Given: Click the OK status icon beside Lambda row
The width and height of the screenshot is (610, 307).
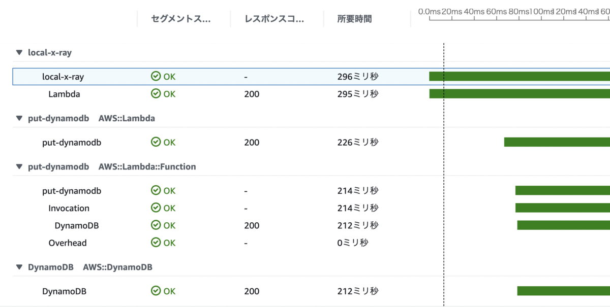Looking at the screenshot, I should (x=155, y=94).
